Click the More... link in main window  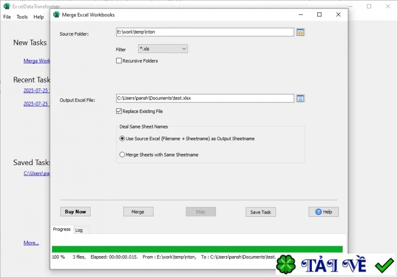(x=31, y=243)
